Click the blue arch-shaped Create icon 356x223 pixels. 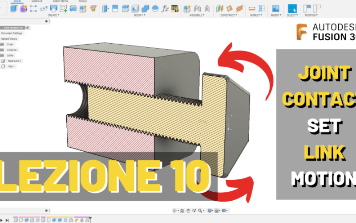pyautogui.click(x=73, y=8)
